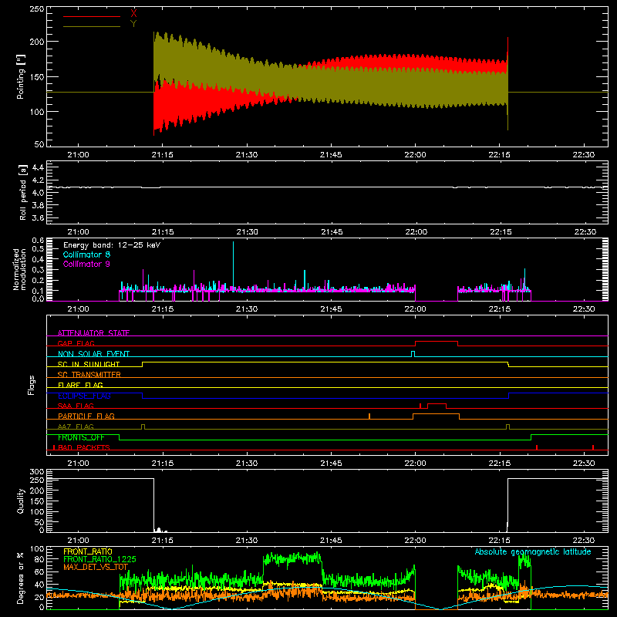Select the green FRONT_RATIO_1225 legend entry

click(x=99, y=559)
